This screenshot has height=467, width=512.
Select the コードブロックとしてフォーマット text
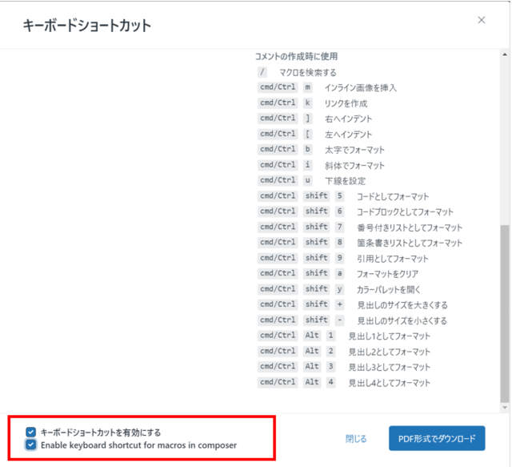[x=405, y=212]
